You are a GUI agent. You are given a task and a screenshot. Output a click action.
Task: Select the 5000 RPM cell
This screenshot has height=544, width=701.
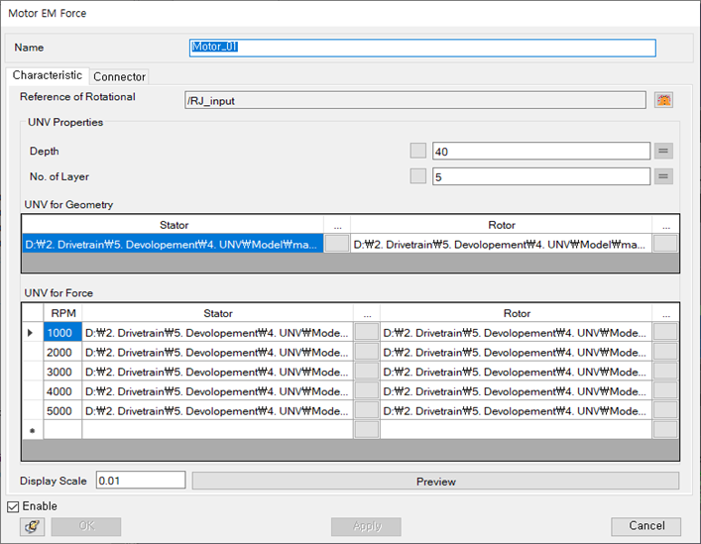pyautogui.click(x=62, y=410)
